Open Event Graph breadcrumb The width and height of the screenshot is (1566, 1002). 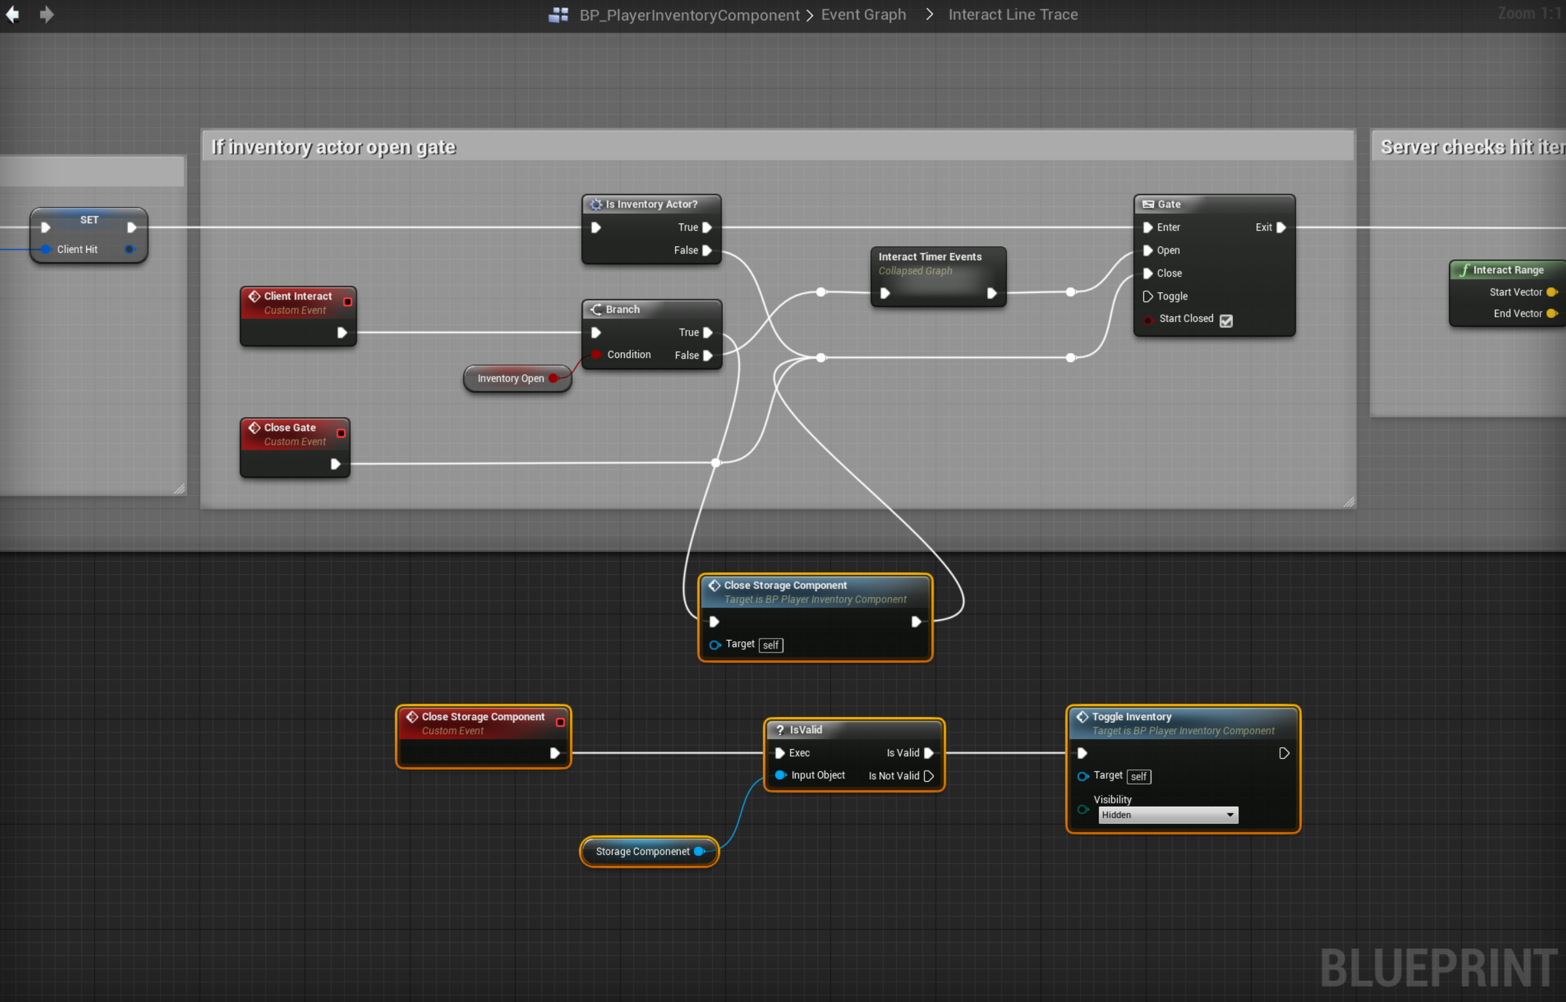click(x=863, y=14)
